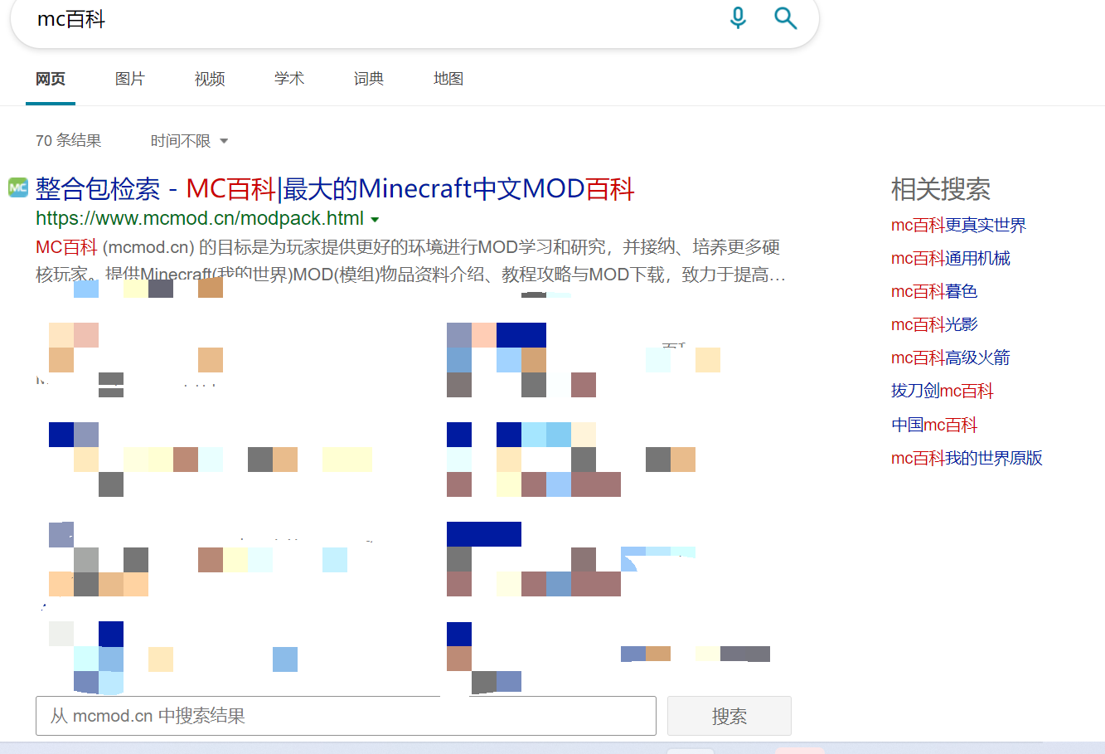Open related search 拔刀剑mc百科
This screenshot has height=754, width=1105.
(x=943, y=392)
